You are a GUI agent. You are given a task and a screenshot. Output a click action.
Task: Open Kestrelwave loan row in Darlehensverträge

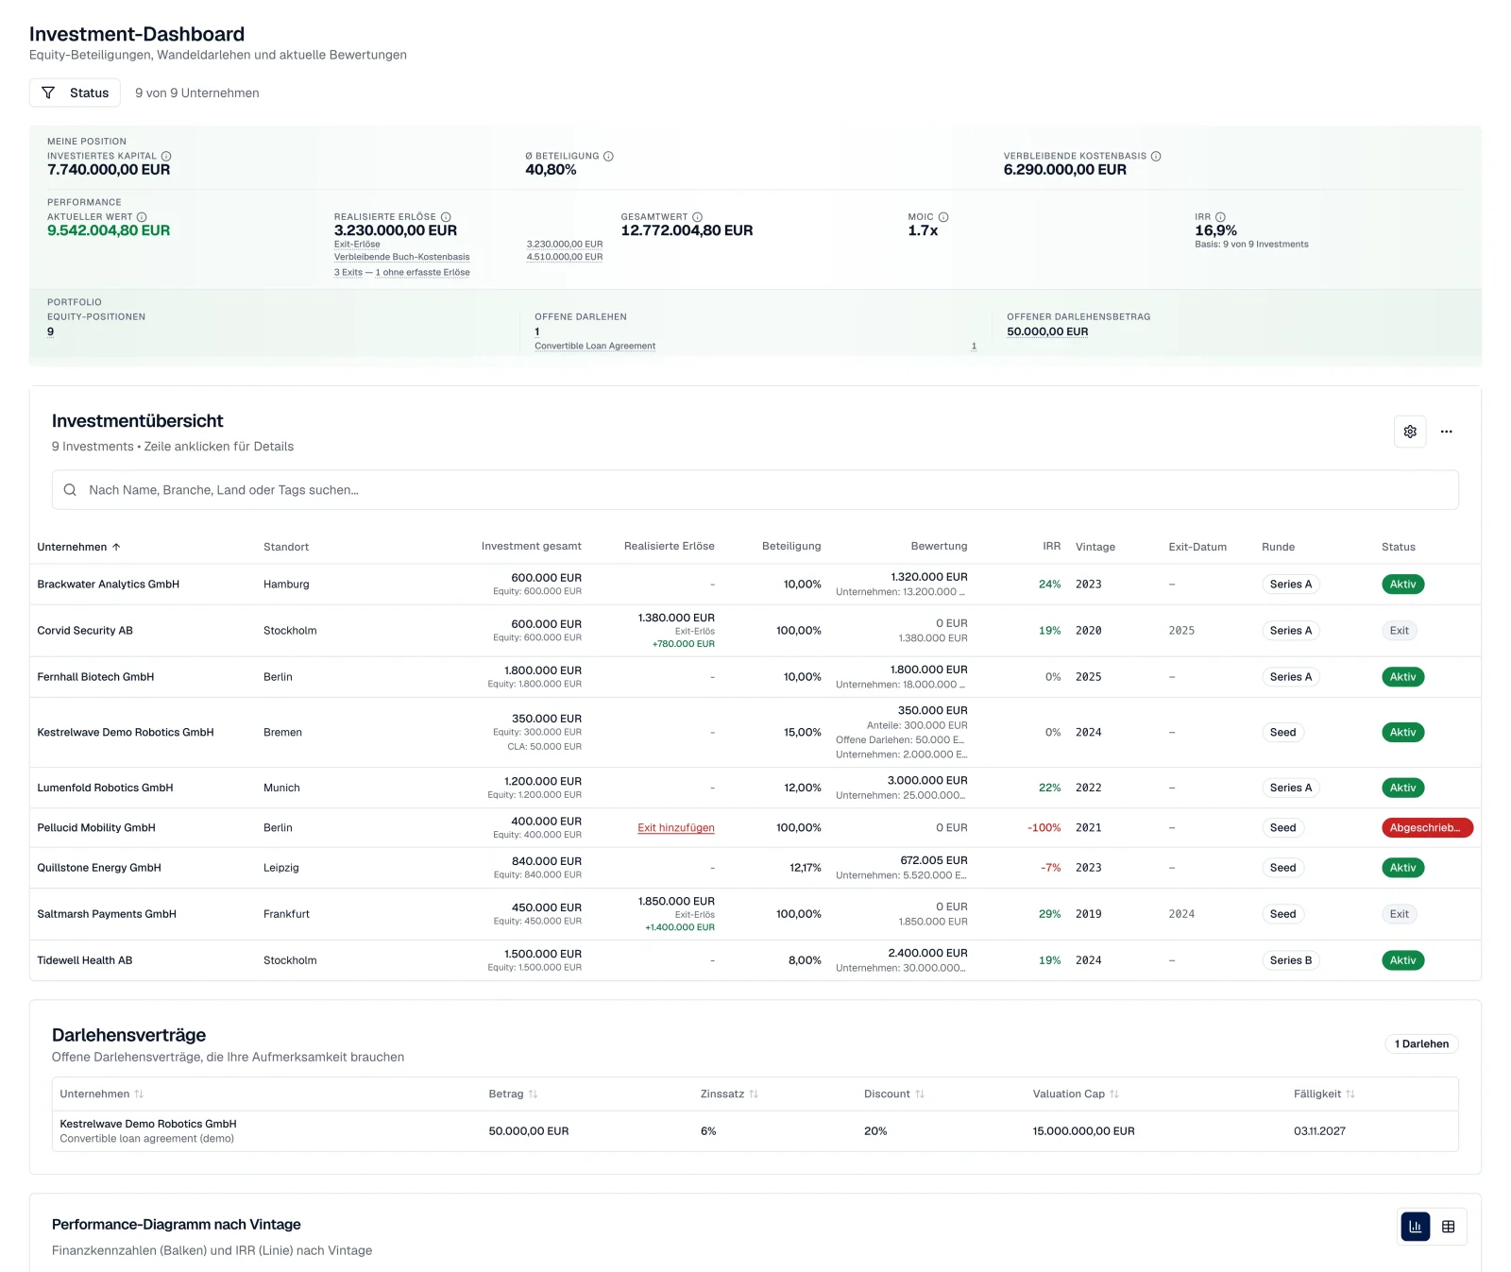point(755,1131)
